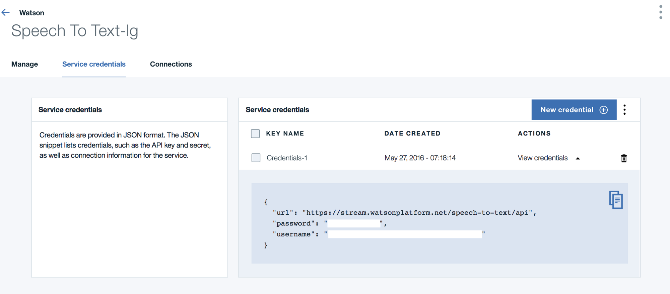This screenshot has height=294, width=670.
Task: Click the Speech To Text-lg title
Action: 75,31
